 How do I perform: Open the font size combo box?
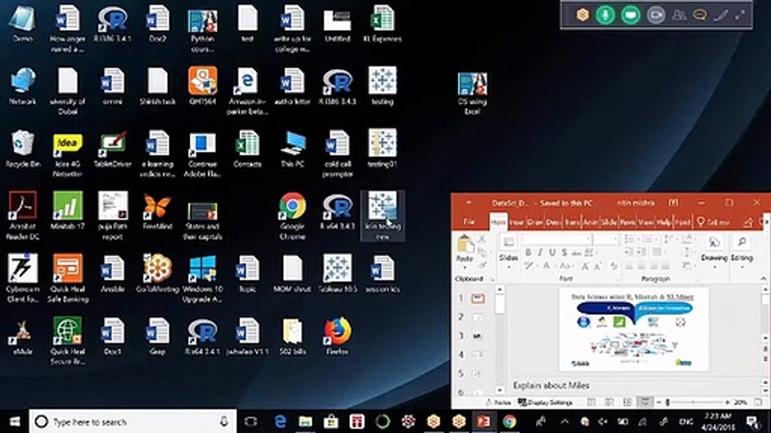point(606,239)
